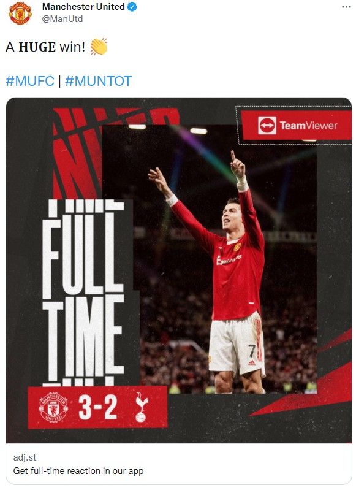Viewport: 356px width, 490px height.
Task: Click the TeamViewer sponsor logo icon
Action: [267, 125]
